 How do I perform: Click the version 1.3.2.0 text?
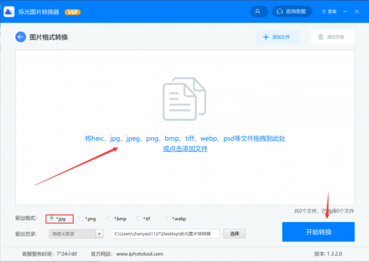[328, 254]
